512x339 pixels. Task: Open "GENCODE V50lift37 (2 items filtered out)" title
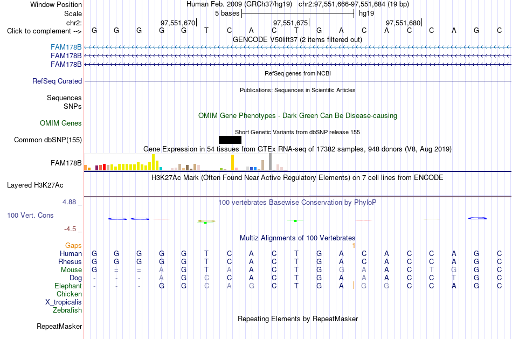(297, 39)
